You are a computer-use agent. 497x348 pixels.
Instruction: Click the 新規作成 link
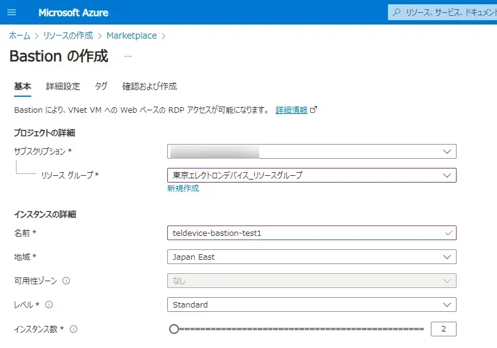tap(183, 189)
